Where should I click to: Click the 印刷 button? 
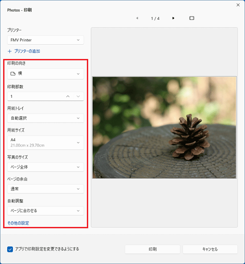(x=152, y=249)
